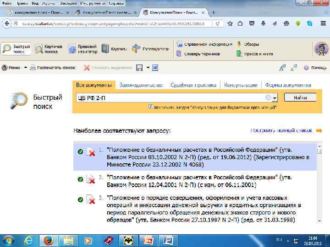Image resolution: width=330 pixels, height=247 pixels.
Task: Clear the search field text
Action: point(268,98)
